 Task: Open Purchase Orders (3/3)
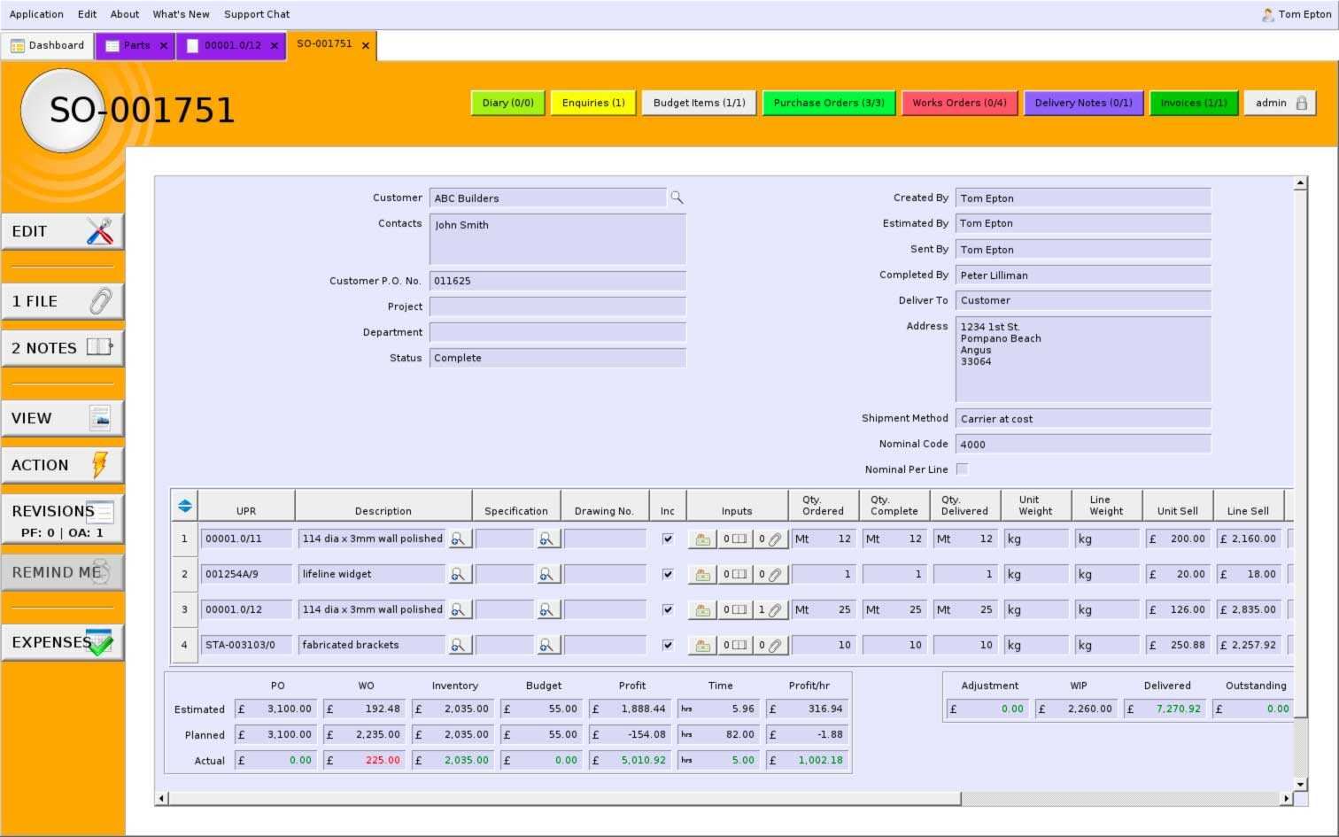pos(829,103)
